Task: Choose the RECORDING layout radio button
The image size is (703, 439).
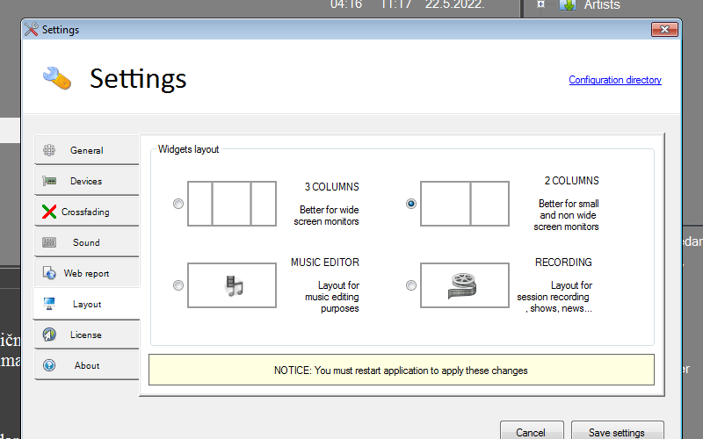Action: tap(411, 285)
